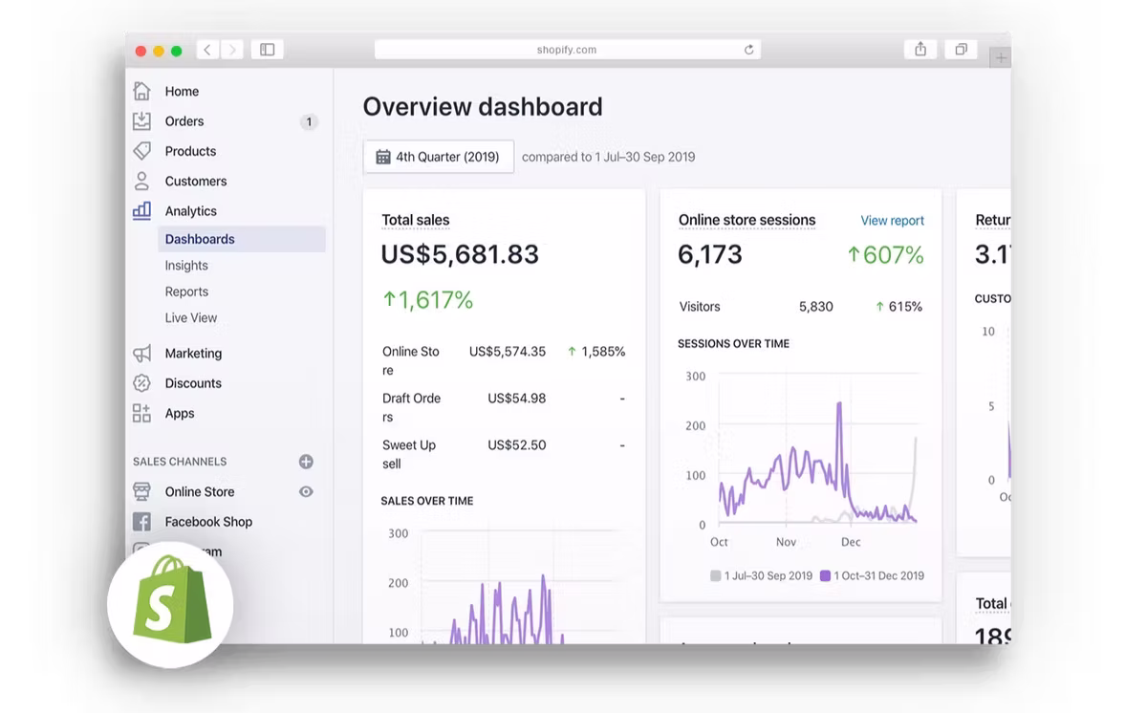Image resolution: width=1147 pixels, height=713 pixels.
Task: Click the Orders count badge 1
Action: tap(309, 121)
